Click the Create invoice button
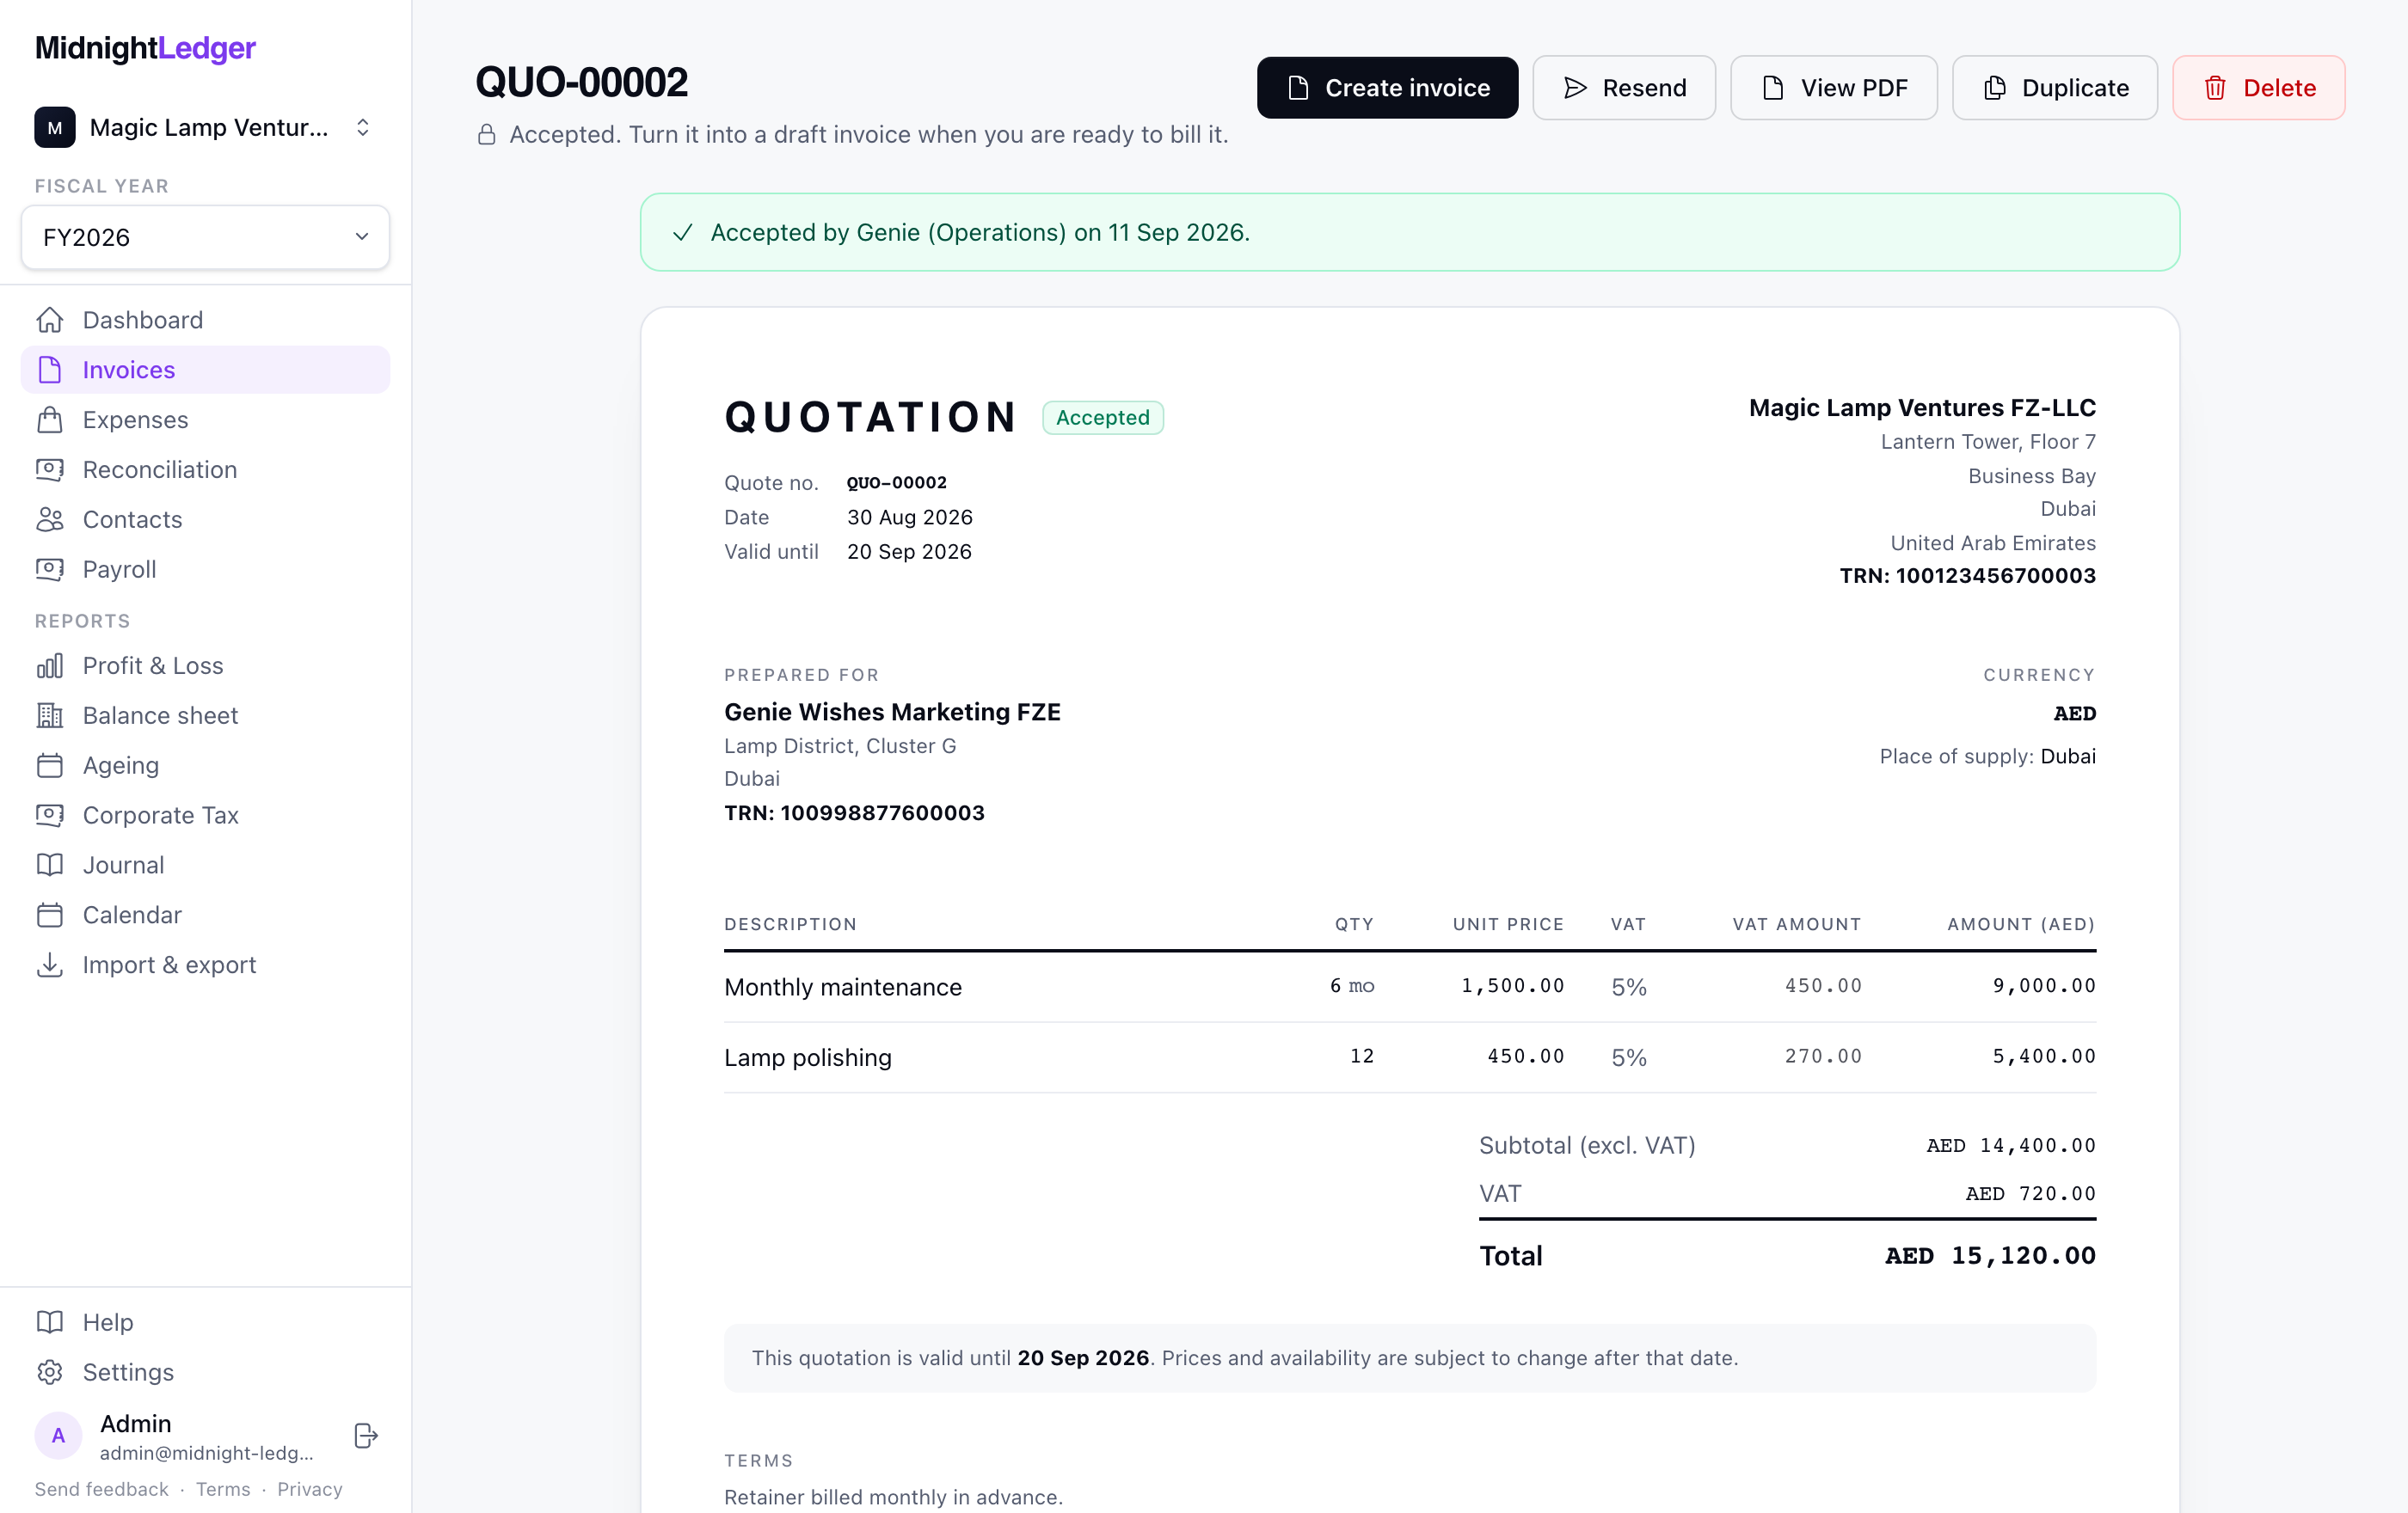 tap(1387, 88)
